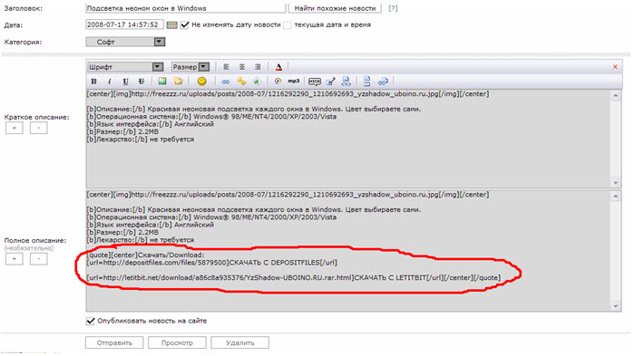Viewport: 635px width, 356px height.
Task: Insert a quote with the pencil-note icon
Action: pos(330,82)
